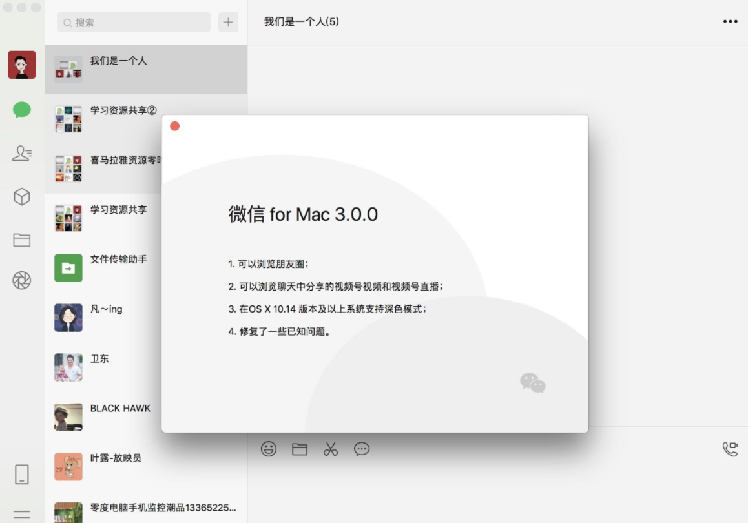Click the 我们是一个人(5) chat title
Viewport: 748px width, 523px height.
302,21
